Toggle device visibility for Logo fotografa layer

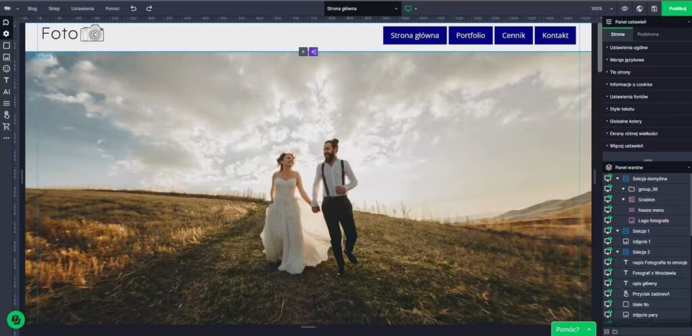(x=608, y=220)
